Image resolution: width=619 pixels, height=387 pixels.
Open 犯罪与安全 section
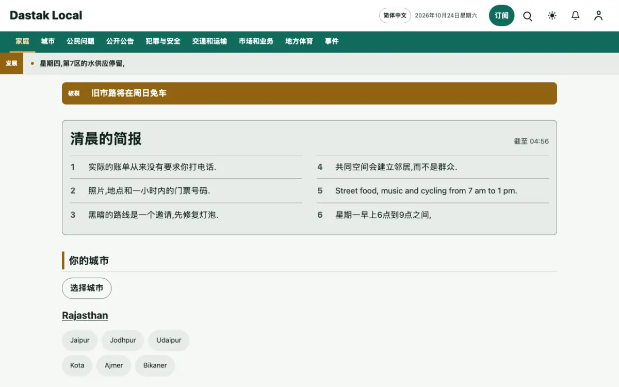click(163, 41)
